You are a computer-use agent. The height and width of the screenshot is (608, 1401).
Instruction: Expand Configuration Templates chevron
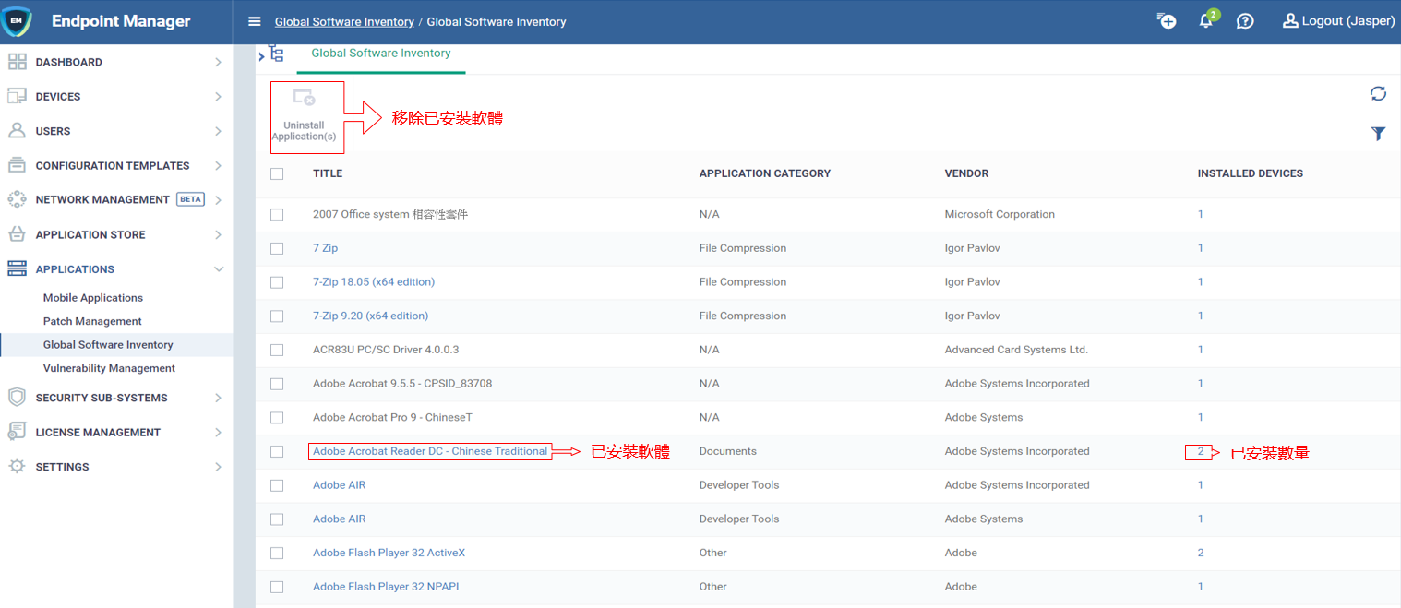218,165
